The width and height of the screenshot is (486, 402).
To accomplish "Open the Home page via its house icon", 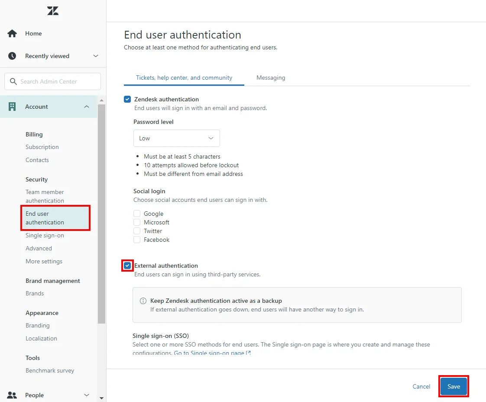I will pos(12,33).
